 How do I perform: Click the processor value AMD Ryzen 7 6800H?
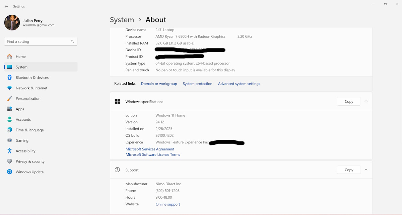(x=190, y=36)
